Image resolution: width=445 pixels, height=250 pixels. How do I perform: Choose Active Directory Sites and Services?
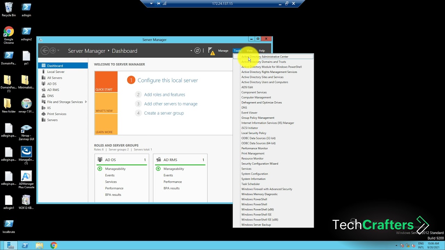(x=273, y=77)
